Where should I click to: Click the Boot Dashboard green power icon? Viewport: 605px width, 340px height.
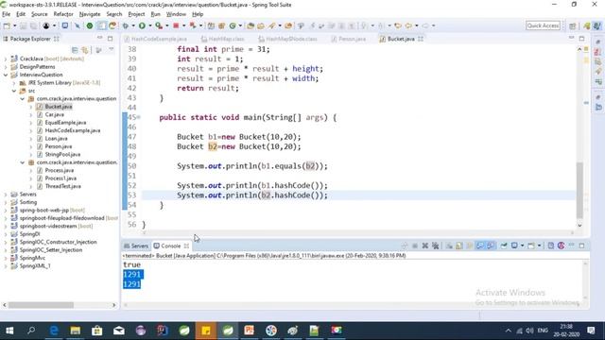(x=90, y=25)
